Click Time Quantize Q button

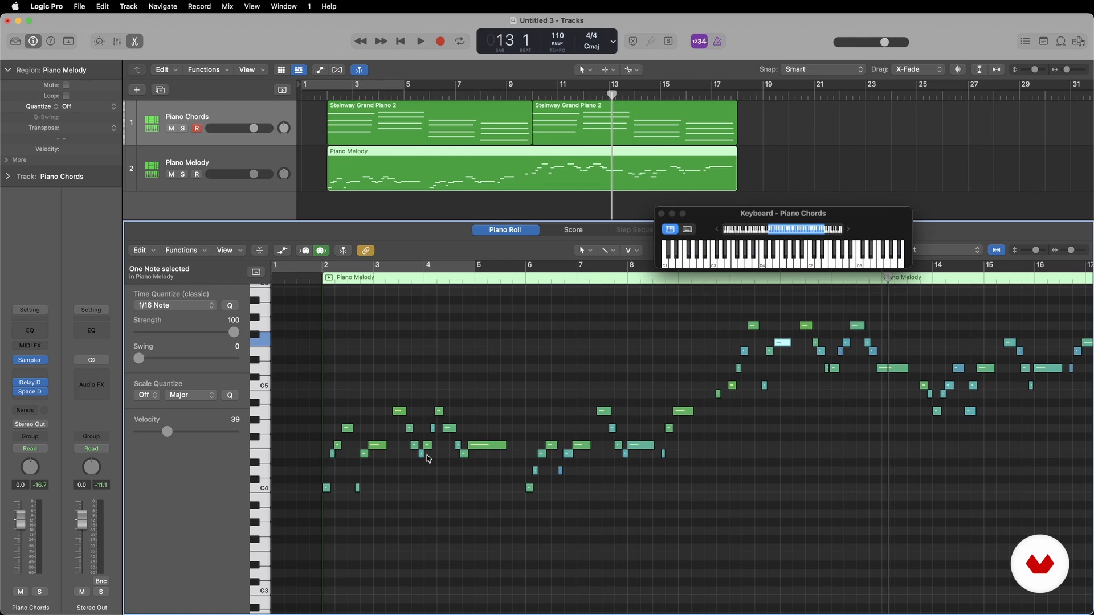coord(230,306)
